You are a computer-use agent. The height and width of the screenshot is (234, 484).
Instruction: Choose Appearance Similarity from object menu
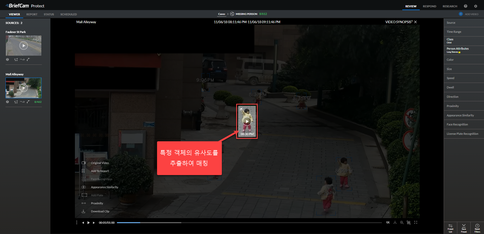104,187
